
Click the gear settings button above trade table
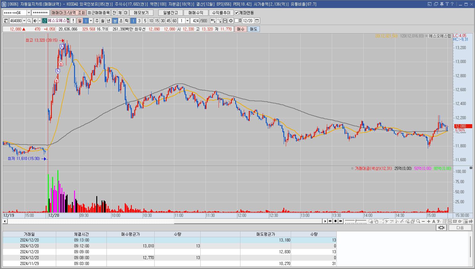coord(441,228)
